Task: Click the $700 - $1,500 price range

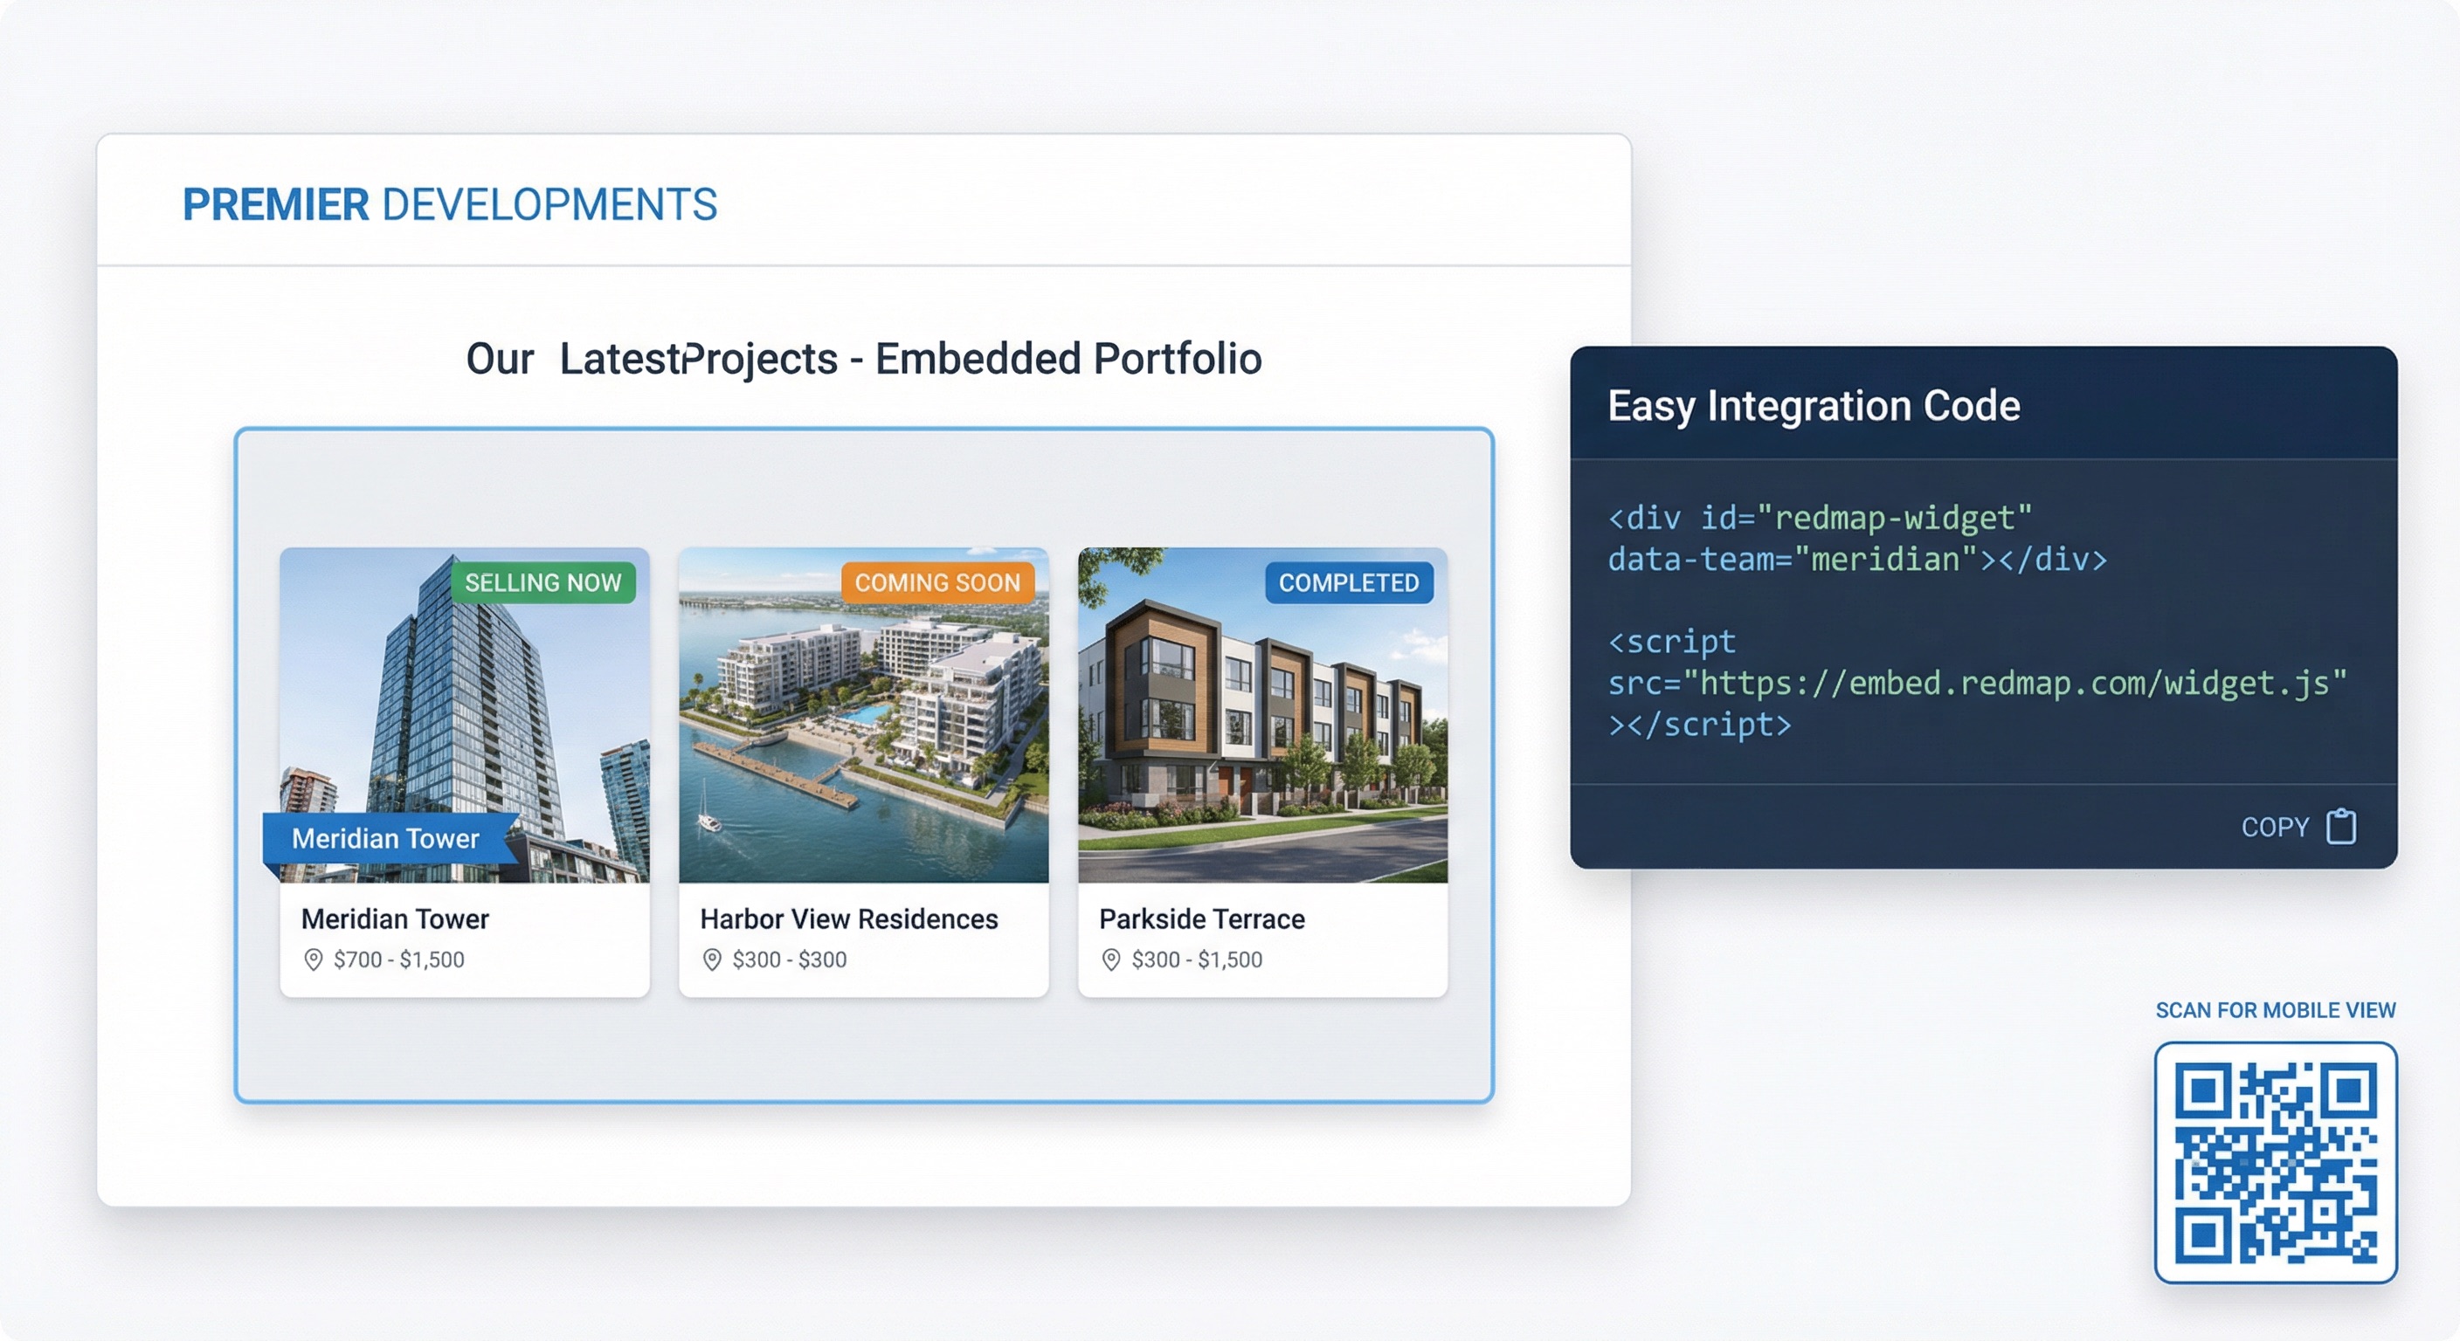Action: [x=399, y=959]
